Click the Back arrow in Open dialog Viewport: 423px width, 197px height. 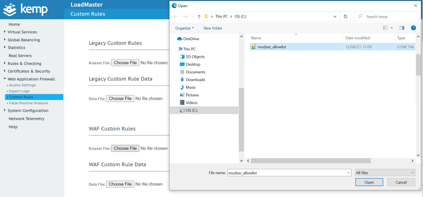pyautogui.click(x=176, y=17)
